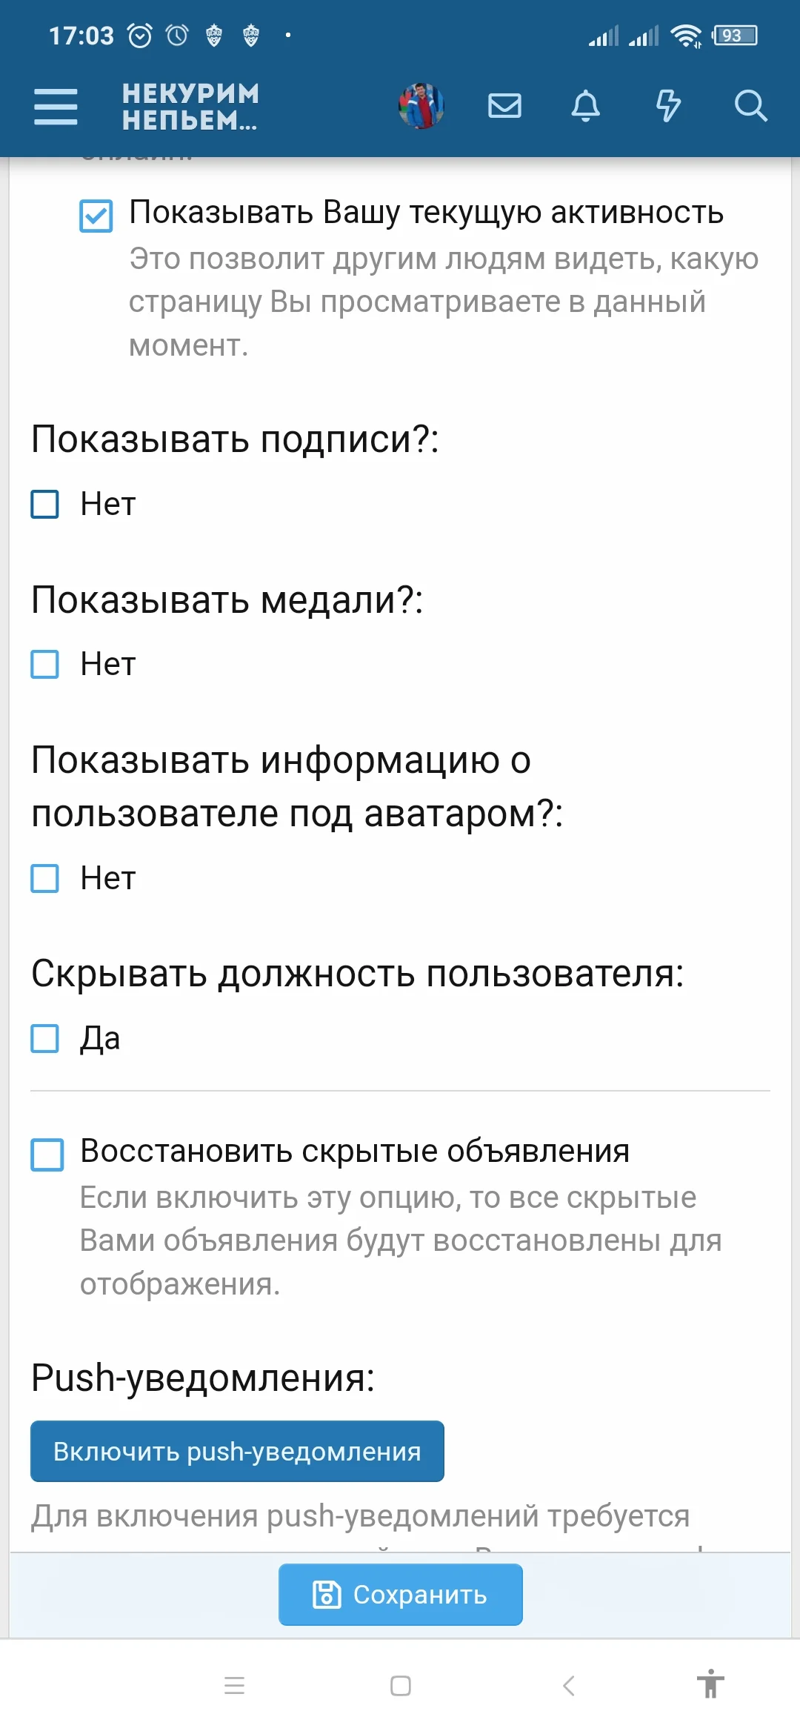Check Нет under Показывать подписи
Viewport: 800px width, 1734px height.
[x=44, y=505]
